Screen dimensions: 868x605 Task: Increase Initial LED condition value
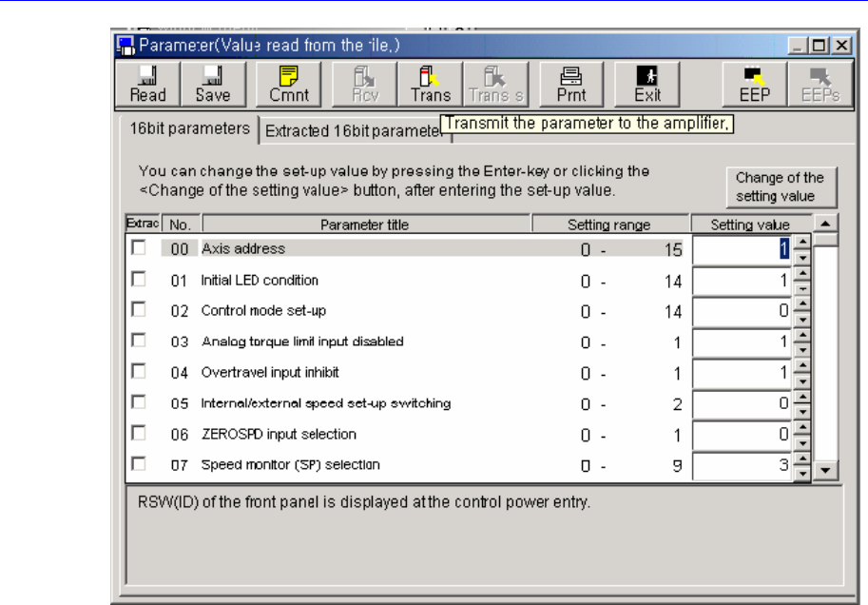(801, 273)
